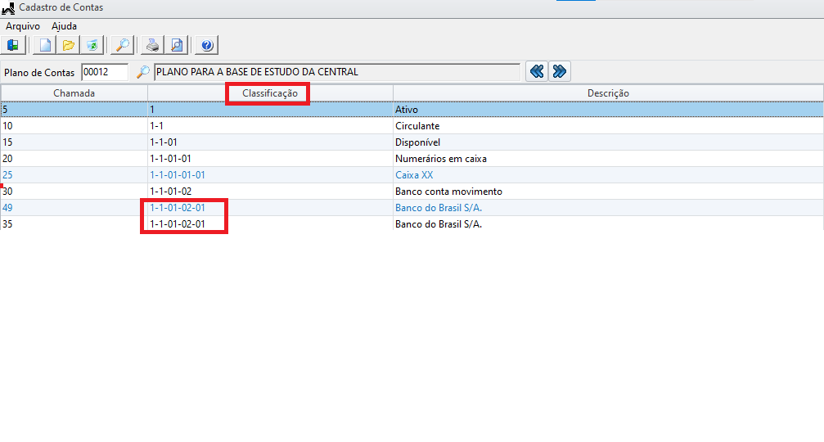This screenshot has height=442, width=824.
Task: Select the Banco conta movimento cell
Action: click(608, 192)
